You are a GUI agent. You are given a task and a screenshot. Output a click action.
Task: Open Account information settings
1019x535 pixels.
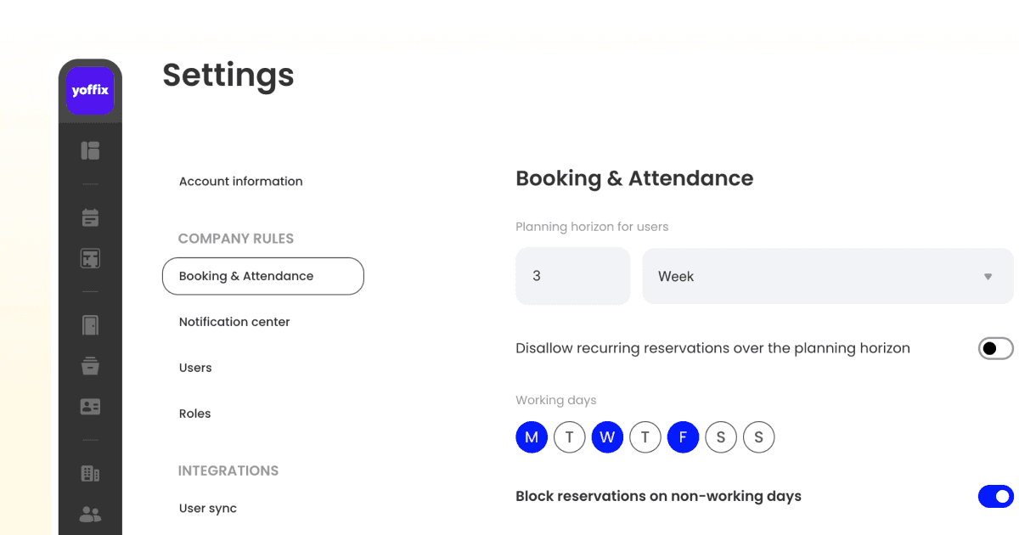point(240,181)
